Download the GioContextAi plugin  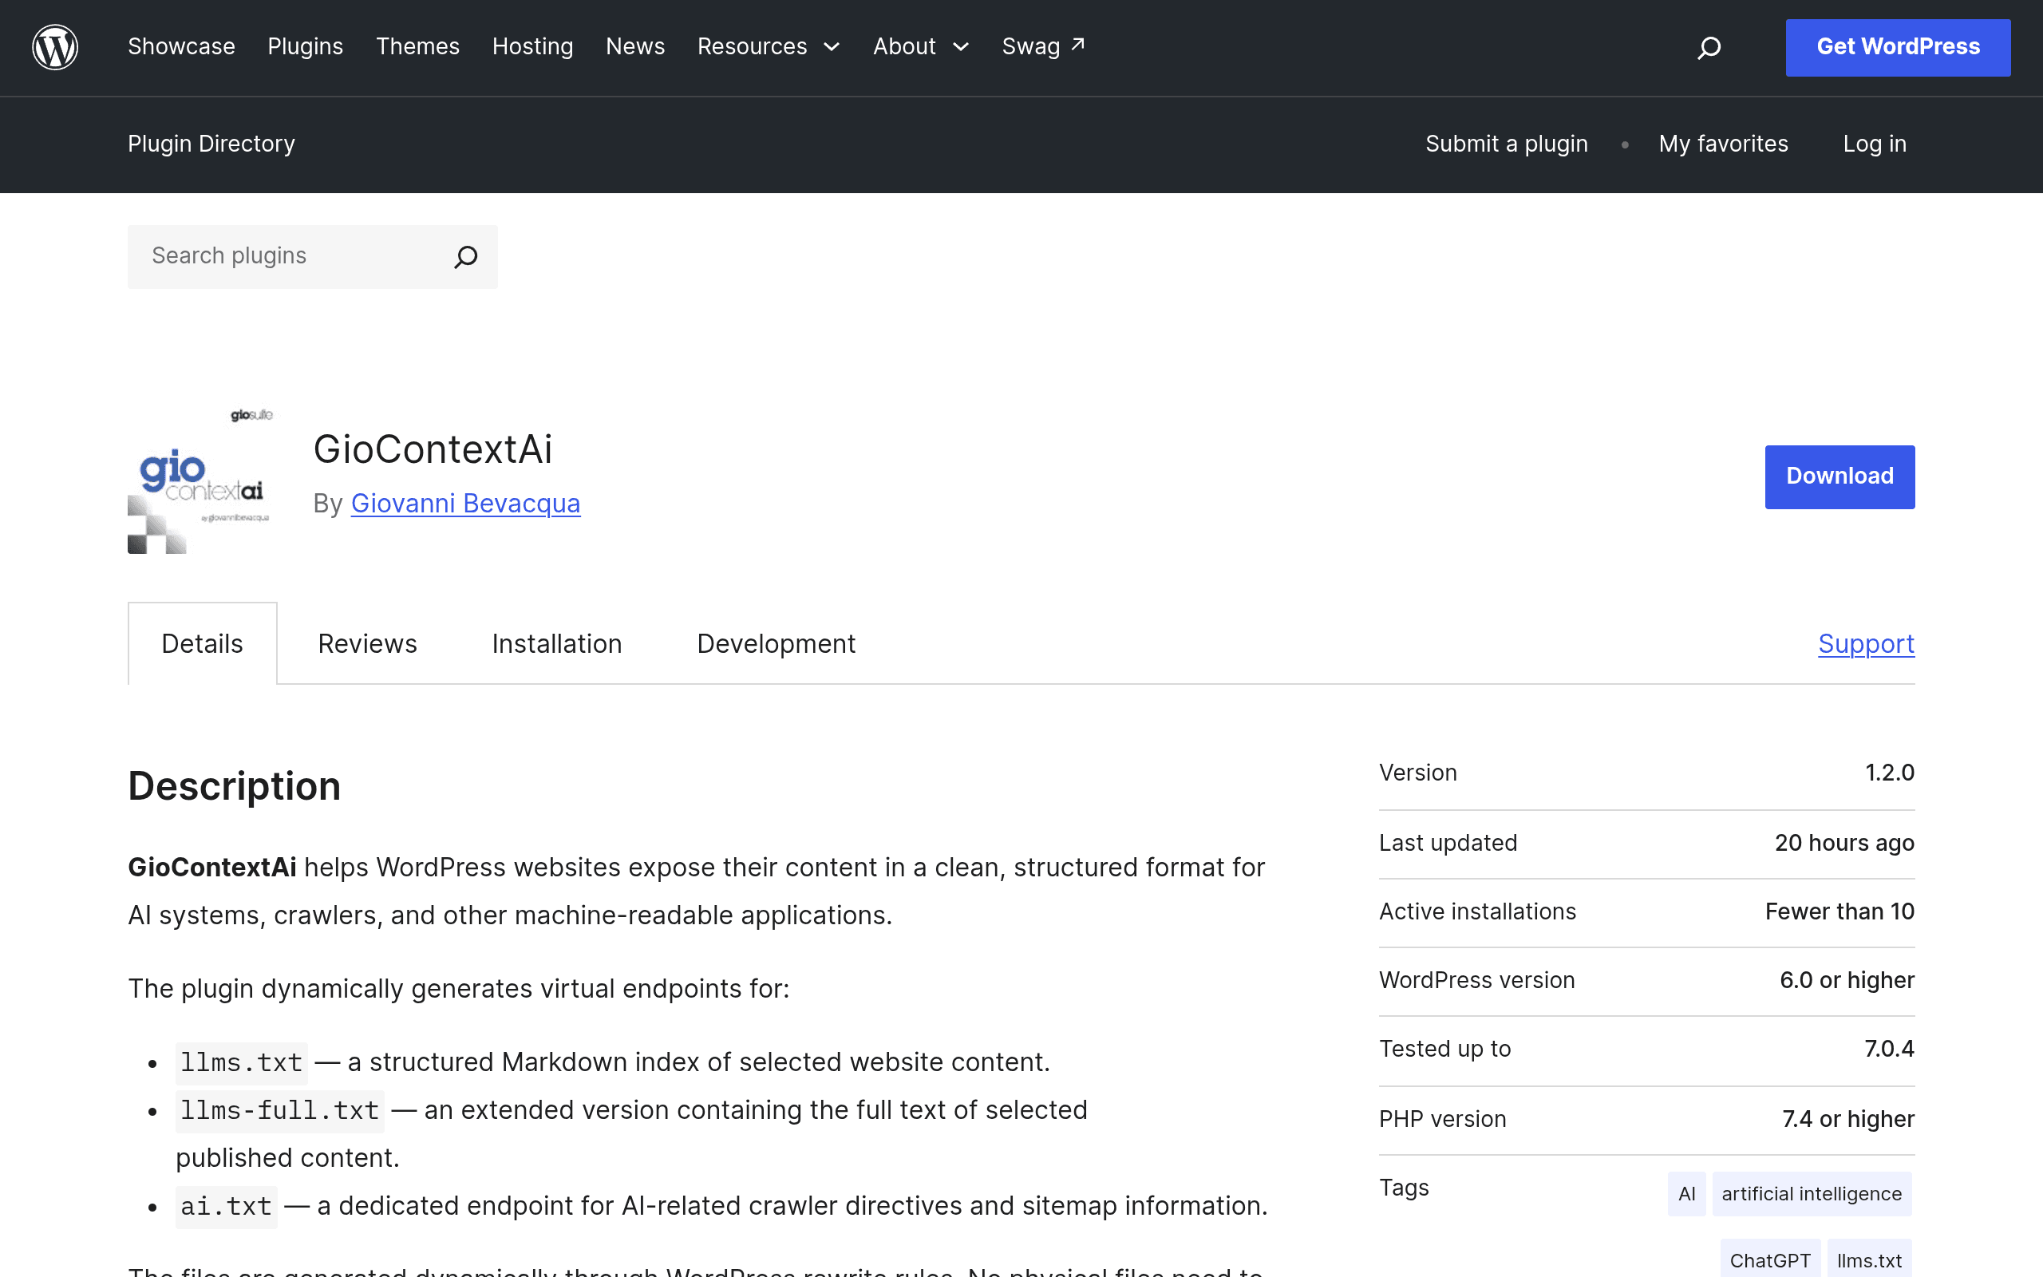(1839, 476)
